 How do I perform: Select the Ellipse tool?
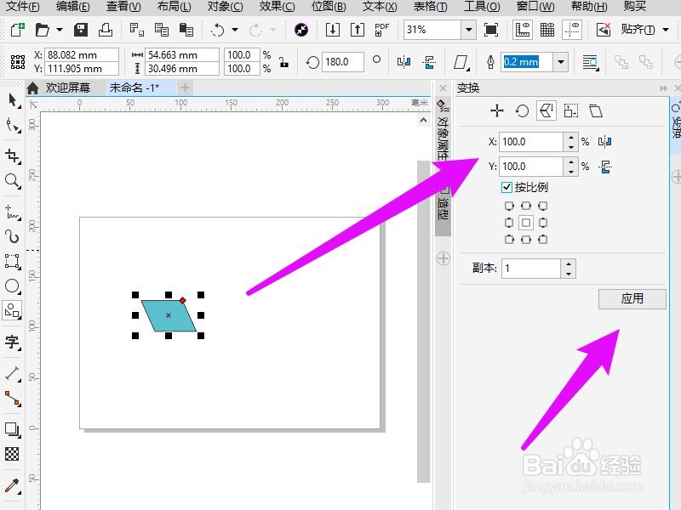13,286
